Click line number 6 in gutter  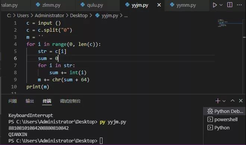pos(15,59)
